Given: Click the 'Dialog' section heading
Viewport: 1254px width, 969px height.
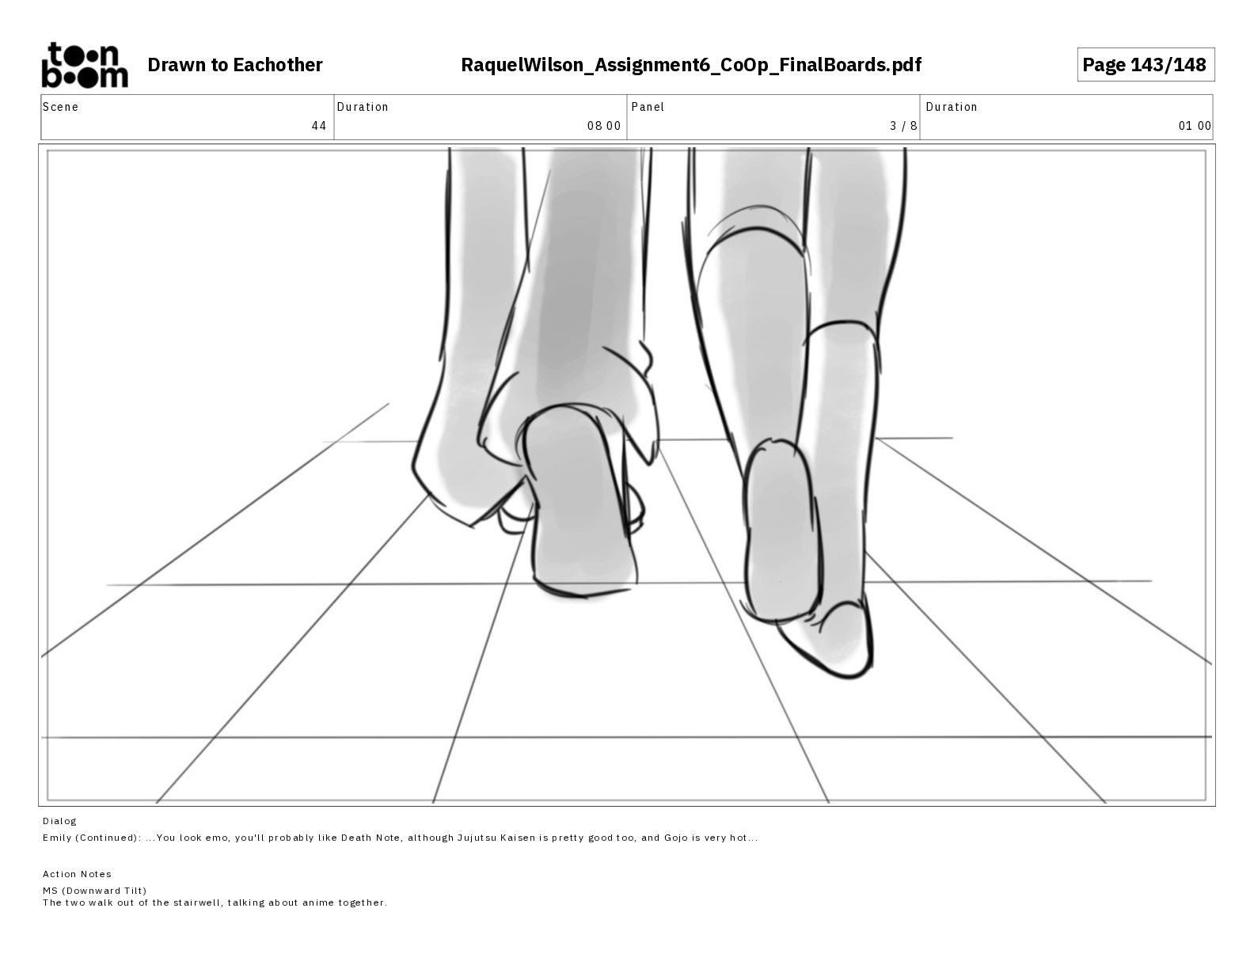Looking at the screenshot, I should (60, 821).
